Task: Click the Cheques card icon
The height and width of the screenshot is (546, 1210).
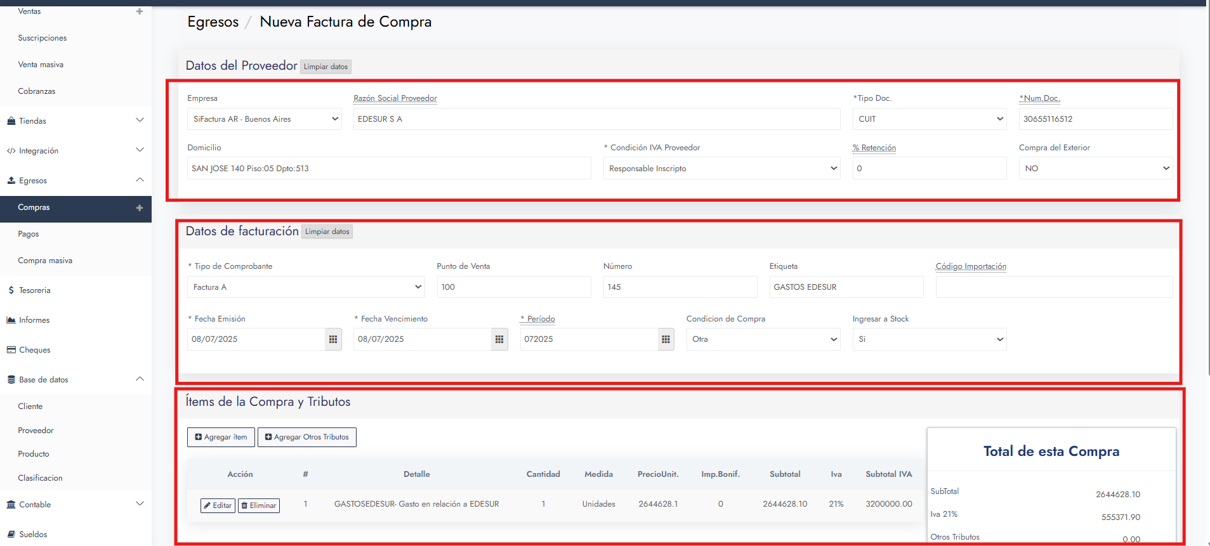Action: [x=11, y=350]
